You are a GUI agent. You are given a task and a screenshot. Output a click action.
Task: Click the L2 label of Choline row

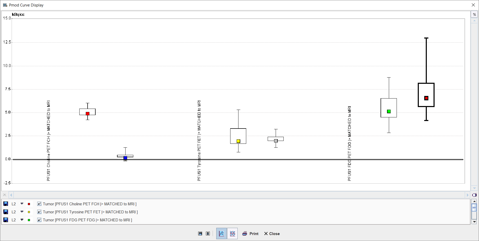14,204
